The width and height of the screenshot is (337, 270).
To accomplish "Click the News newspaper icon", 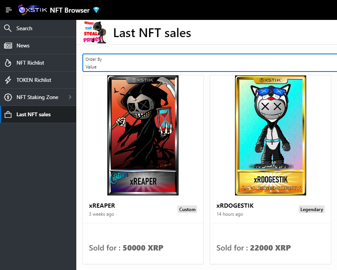I will coord(8,46).
